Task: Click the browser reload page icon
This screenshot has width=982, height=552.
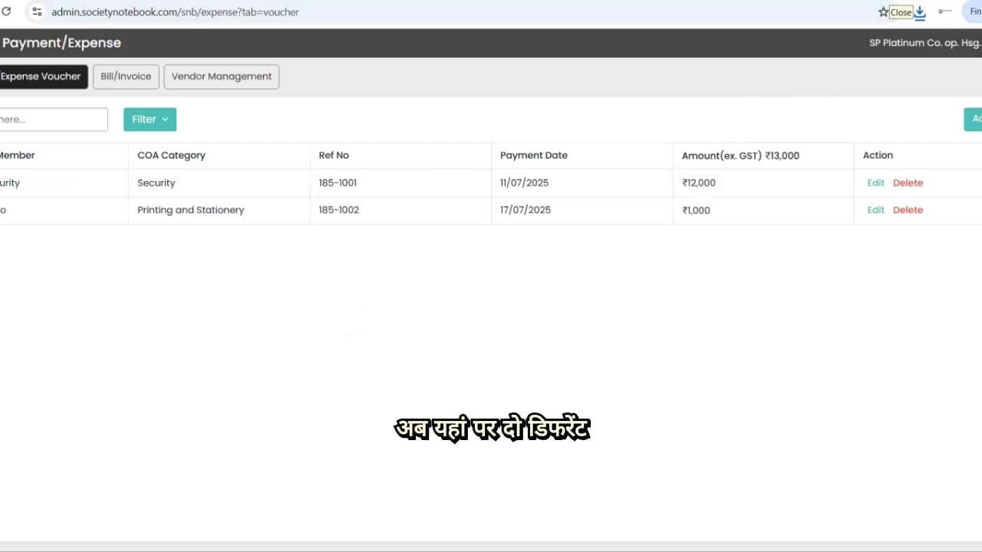Action: click(6, 11)
